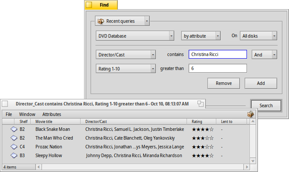Image resolution: width=289 pixels, height=172 pixels.
Task: Sort by the Rating column header
Action: 201,122
